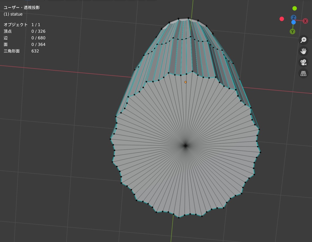Click the vertex count '0 / 326'
The height and width of the screenshot is (242, 312).
click(38, 31)
